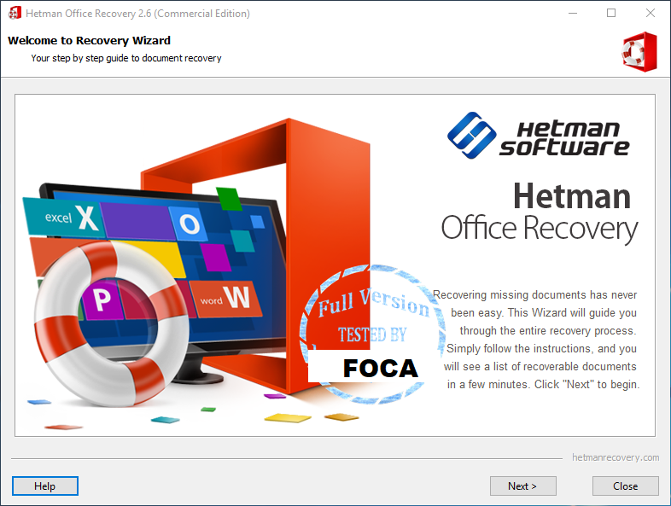
Task: Proceed with the Next > button
Action: [x=523, y=486]
